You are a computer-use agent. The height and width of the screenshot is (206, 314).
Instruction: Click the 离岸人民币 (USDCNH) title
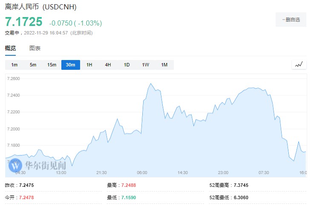pos(41,7)
